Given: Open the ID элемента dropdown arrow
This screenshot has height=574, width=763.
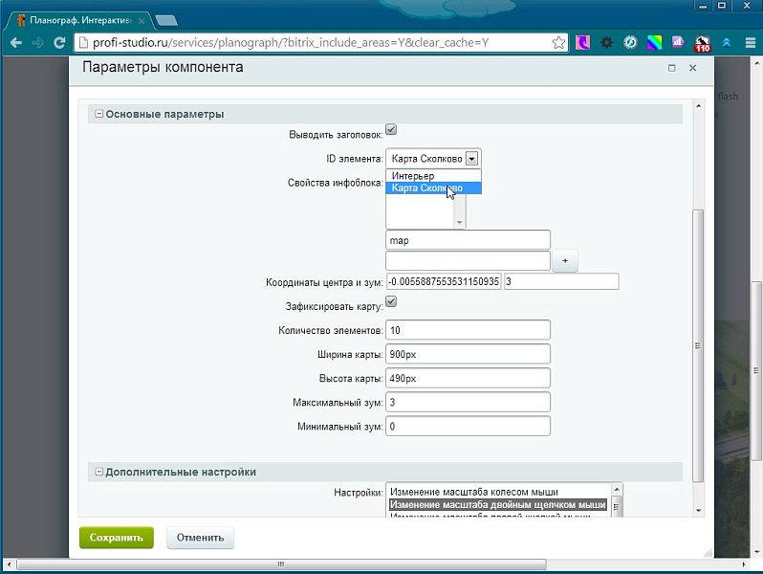Looking at the screenshot, I should click(x=471, y=159).
